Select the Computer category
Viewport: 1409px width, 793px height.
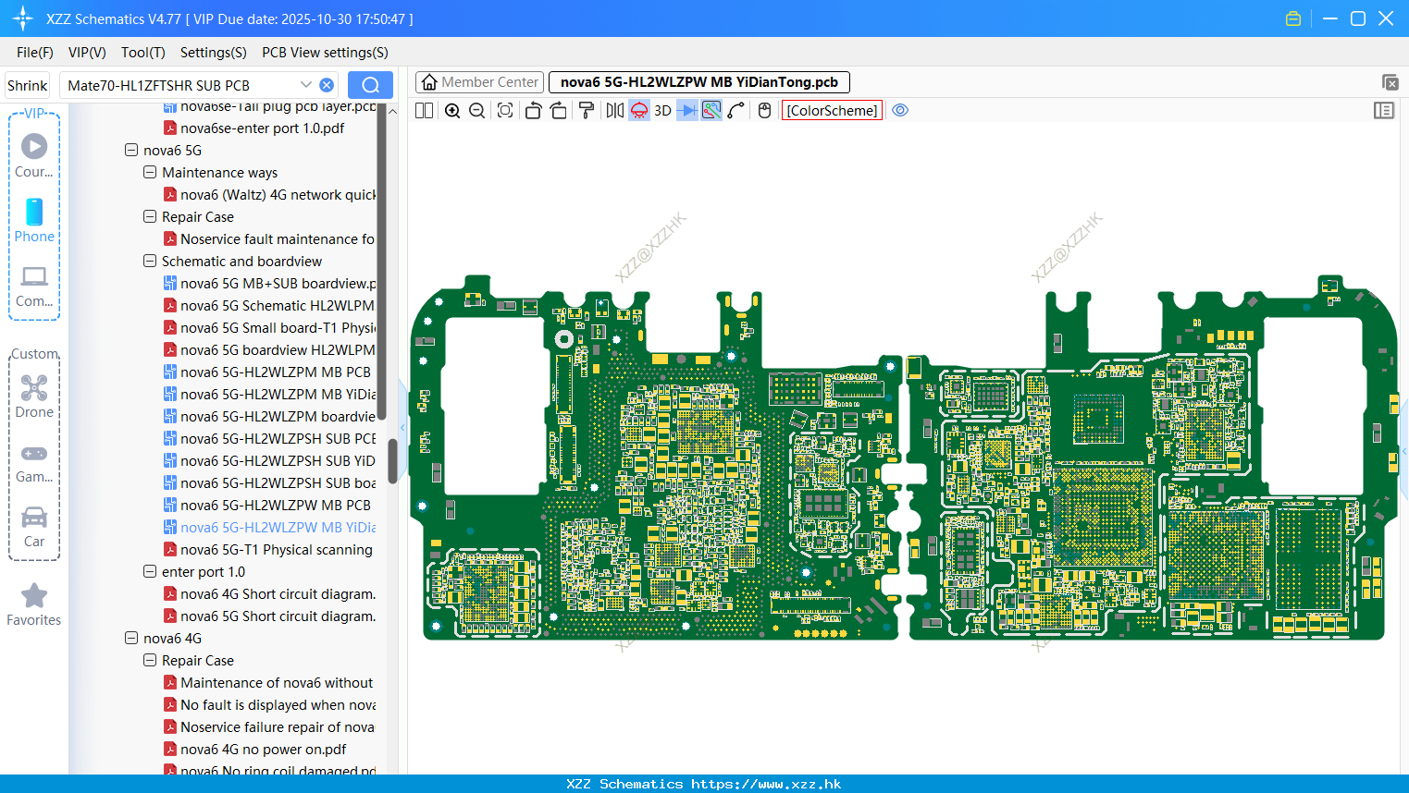(x=34, y=286)
